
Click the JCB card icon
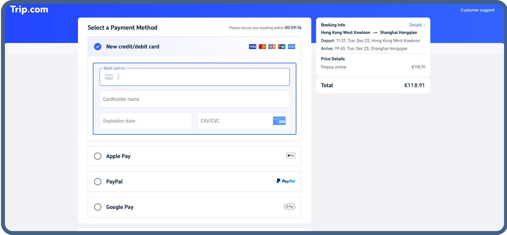[x=272, y=46]
